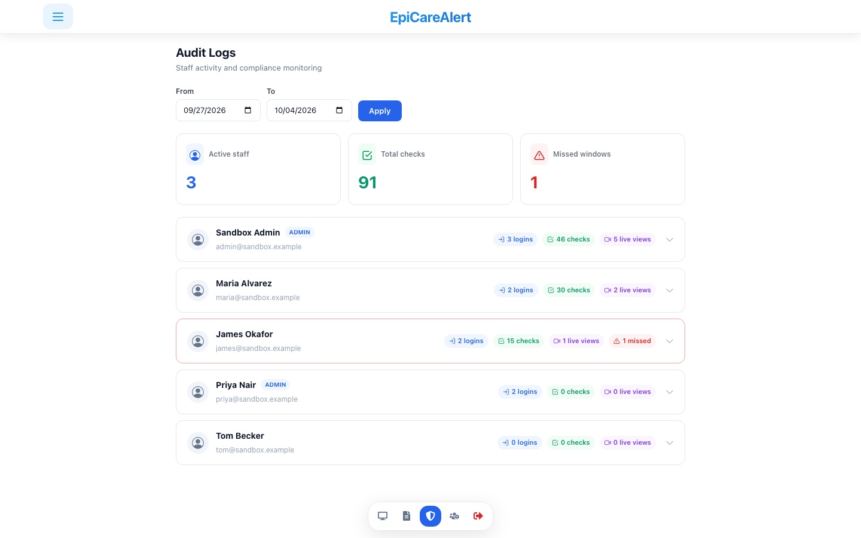Click Tom Becker's avatar icon
861x538 pixels.
[x=198, y=443]
